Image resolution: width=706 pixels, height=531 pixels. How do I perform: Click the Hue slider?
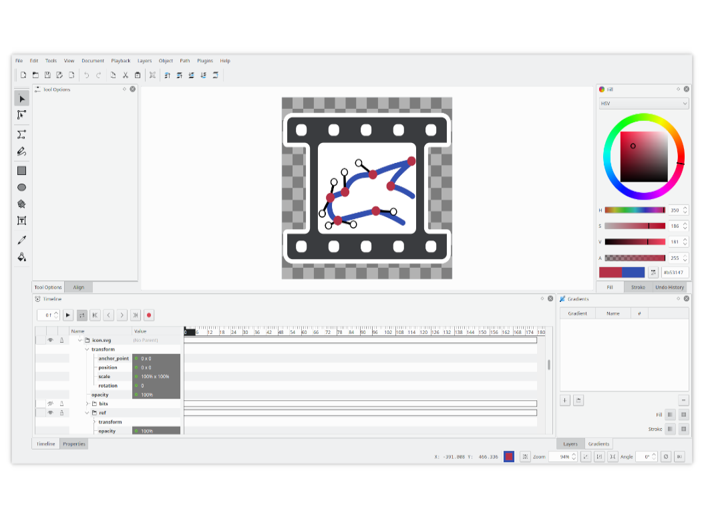[x=635, y=210]
